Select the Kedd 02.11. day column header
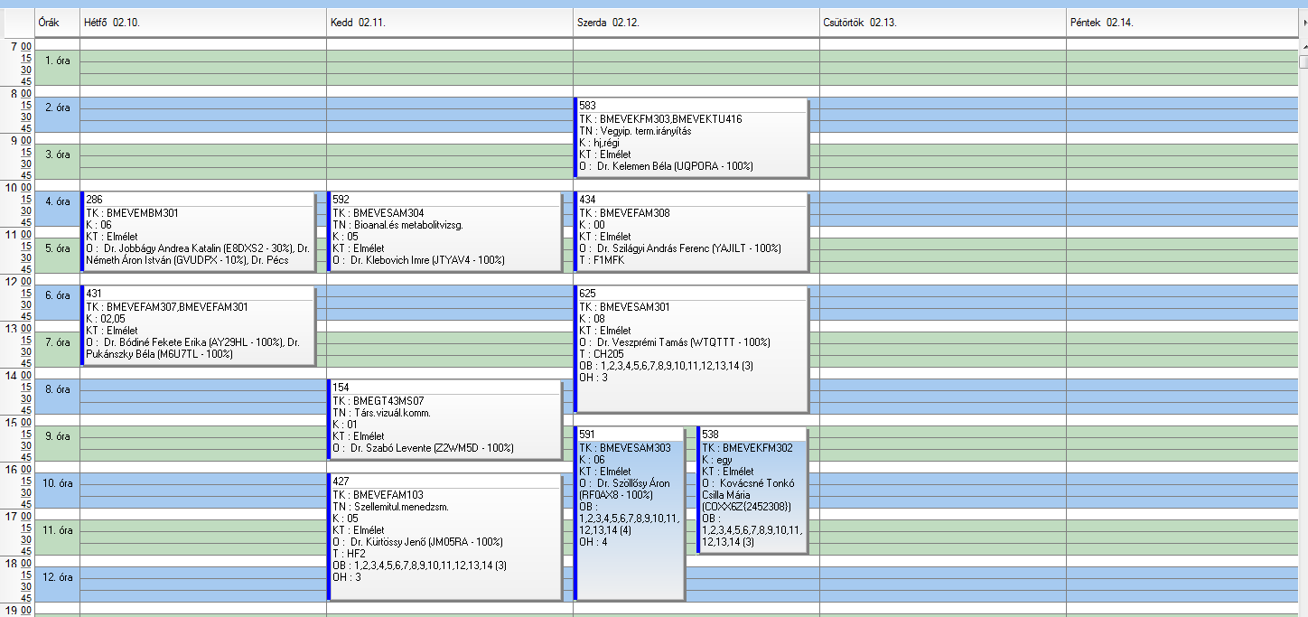 pos(450,23)
